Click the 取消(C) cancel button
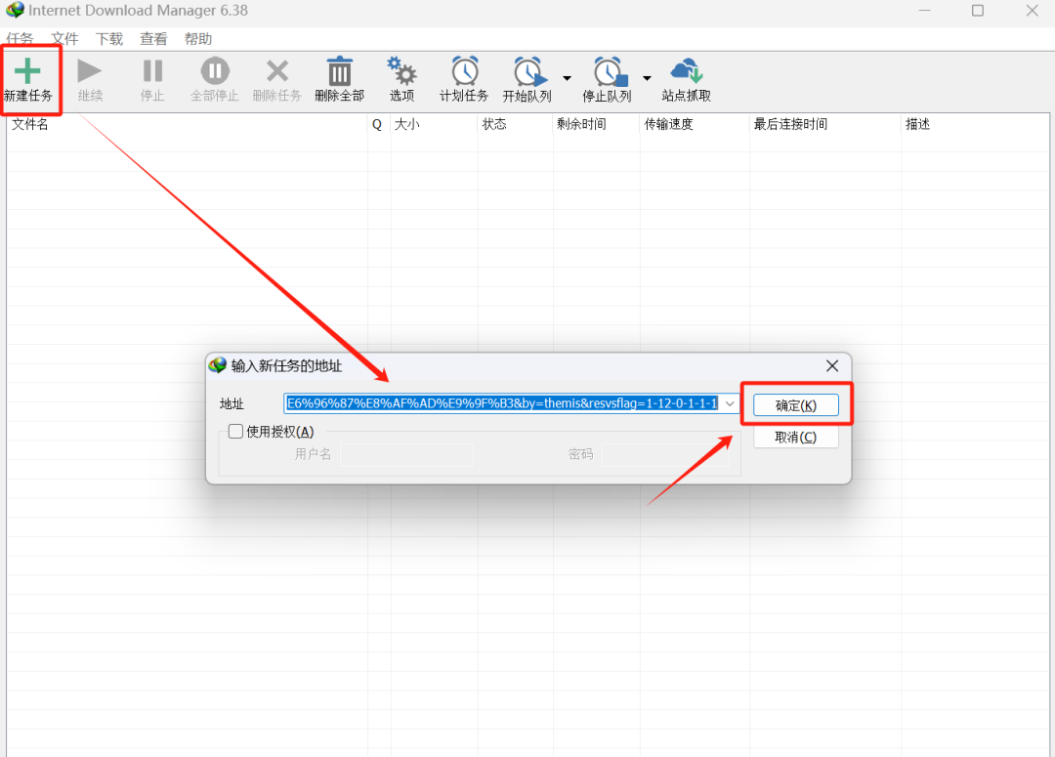Image resolution: width=1055 pixels, height=757 pixels. point(796,438)
